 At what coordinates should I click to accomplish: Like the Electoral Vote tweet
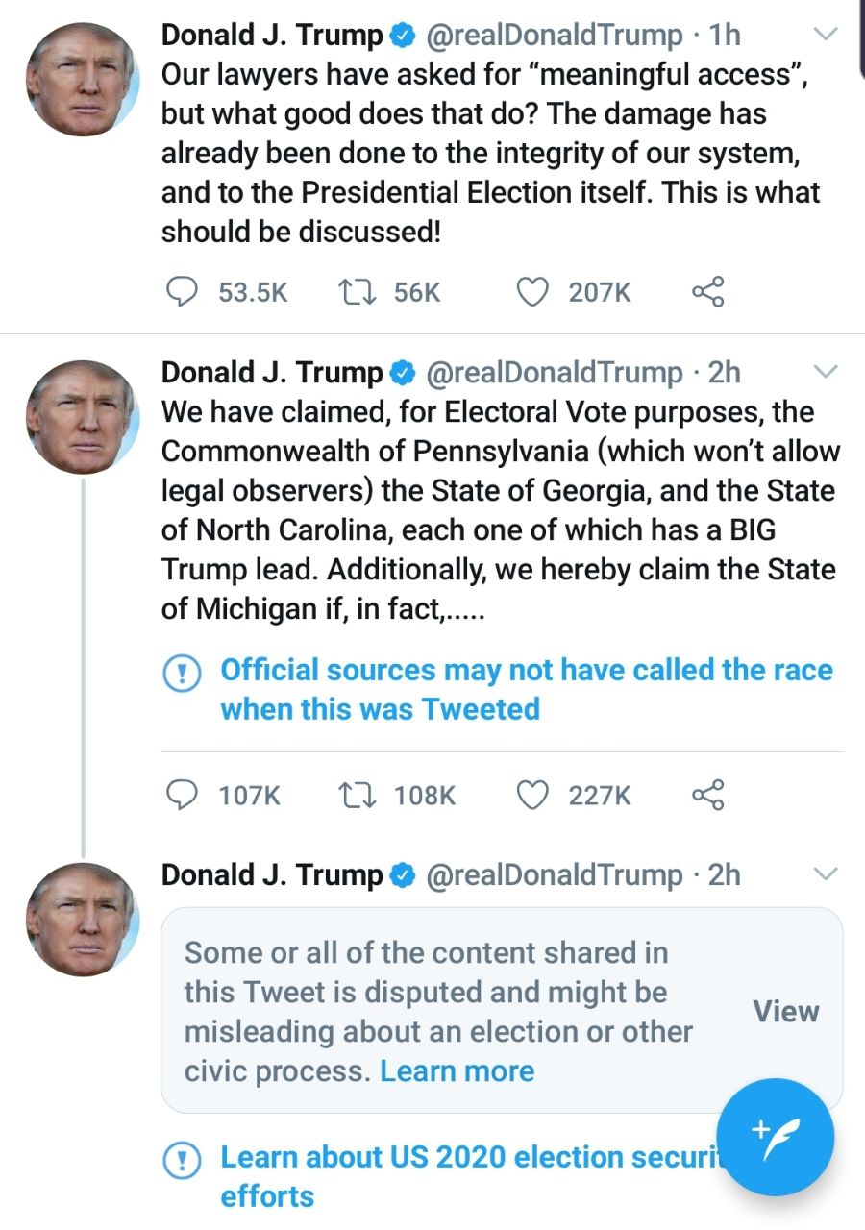[x=533, y=795]
